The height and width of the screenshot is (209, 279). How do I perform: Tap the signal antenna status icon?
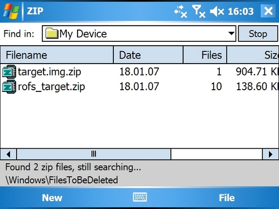point(199,12)
